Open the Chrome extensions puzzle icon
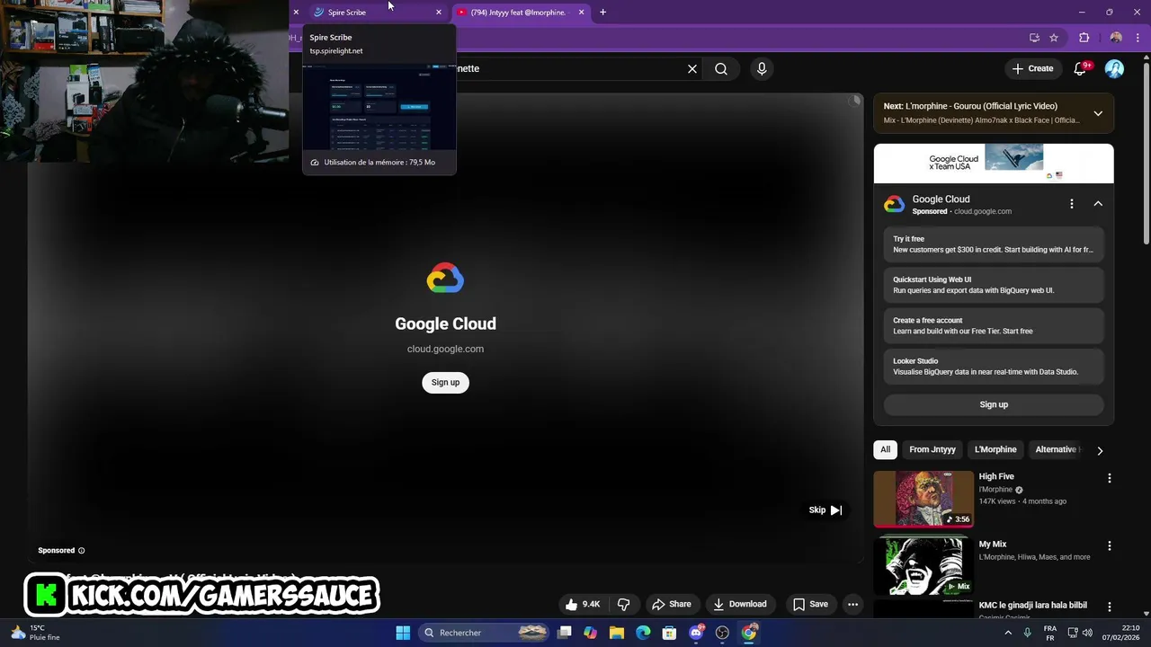 [1084, 38]
